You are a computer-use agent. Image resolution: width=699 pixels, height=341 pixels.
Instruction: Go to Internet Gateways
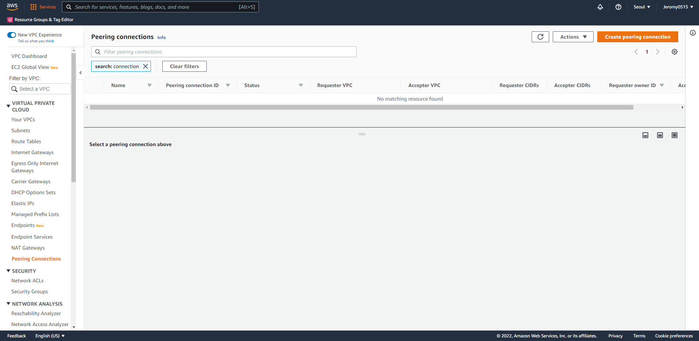32,152
